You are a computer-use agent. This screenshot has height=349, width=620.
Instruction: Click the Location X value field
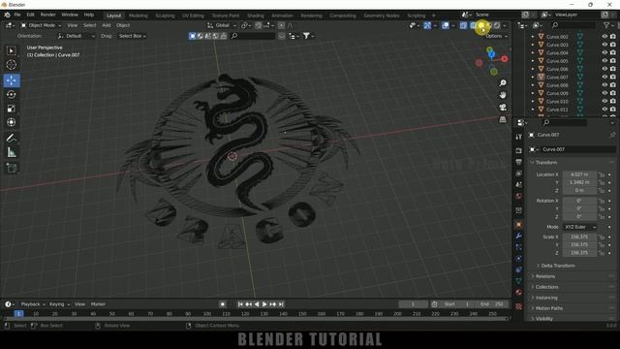coord(579,174)
